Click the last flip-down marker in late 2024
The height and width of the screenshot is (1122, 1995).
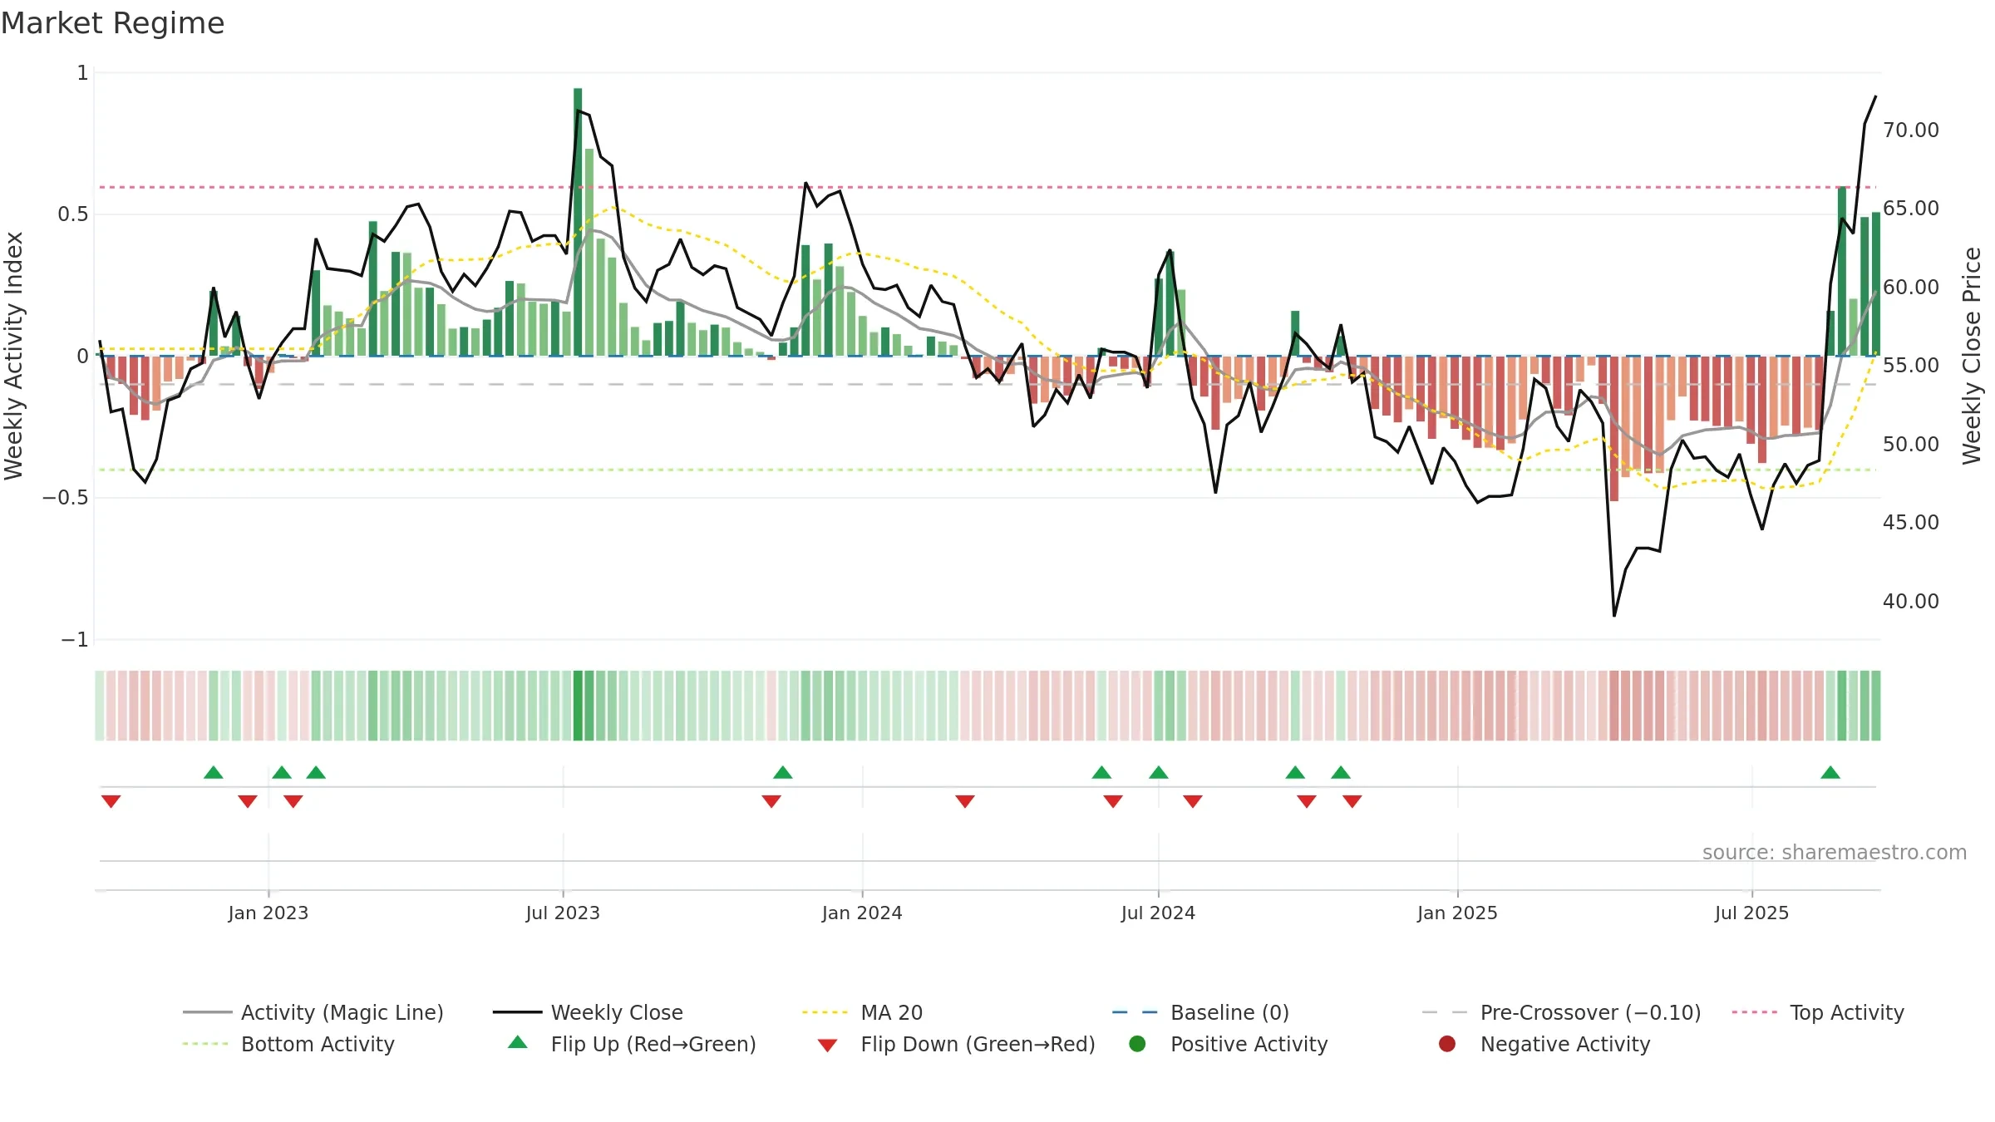click(1352, 801)
